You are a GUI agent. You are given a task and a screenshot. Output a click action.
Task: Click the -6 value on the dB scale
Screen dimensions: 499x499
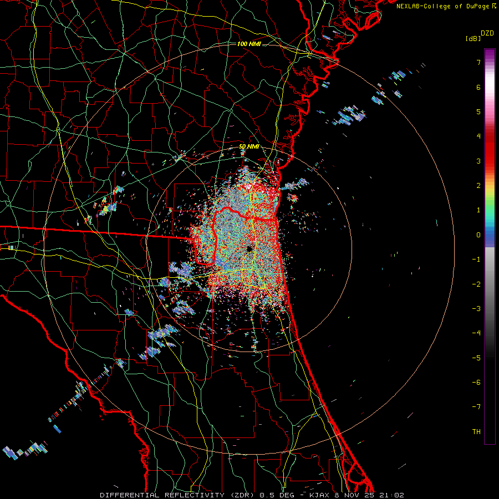click(476, 383)
